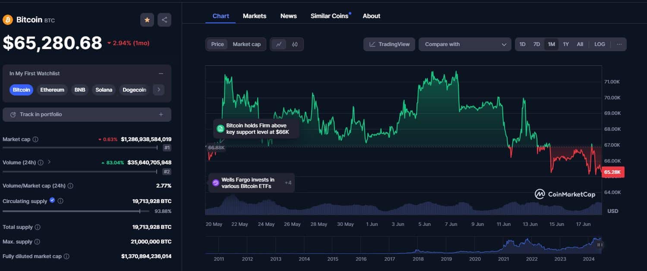Select the Price chart toggle
The width and height of the screenshot is (647, 271).
click(218, 44)
